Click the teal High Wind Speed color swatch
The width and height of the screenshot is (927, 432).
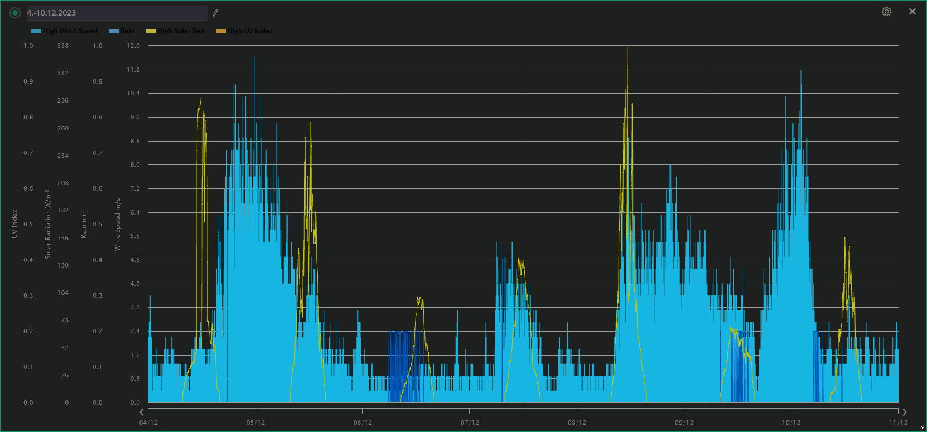[x=36, y=31]
